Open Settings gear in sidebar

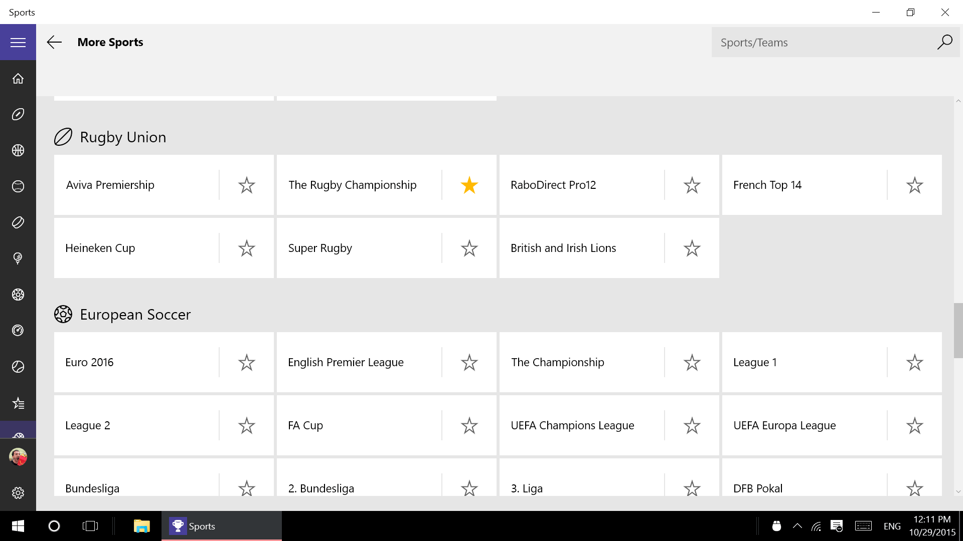(18, 493)
